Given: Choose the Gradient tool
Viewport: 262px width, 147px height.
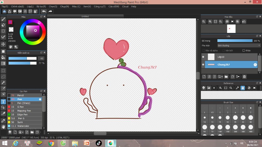Looking at the screenshot, I should [x=3, y=63].
